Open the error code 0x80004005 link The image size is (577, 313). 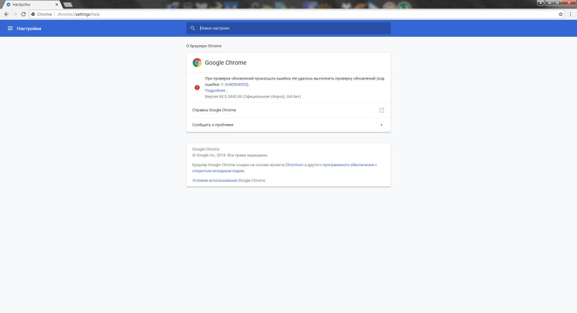coord(236,84)
